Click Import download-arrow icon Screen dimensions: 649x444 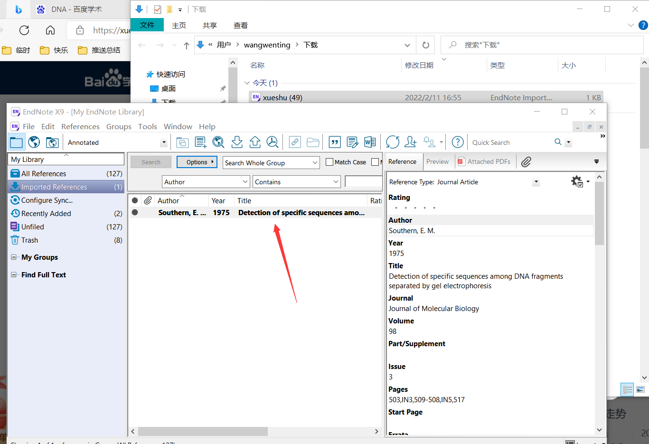coord(237,142)
